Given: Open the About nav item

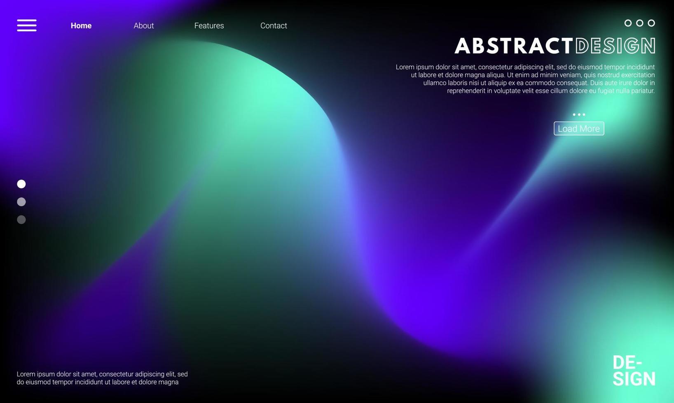Looking at the screenshot, I should [144, 25].
